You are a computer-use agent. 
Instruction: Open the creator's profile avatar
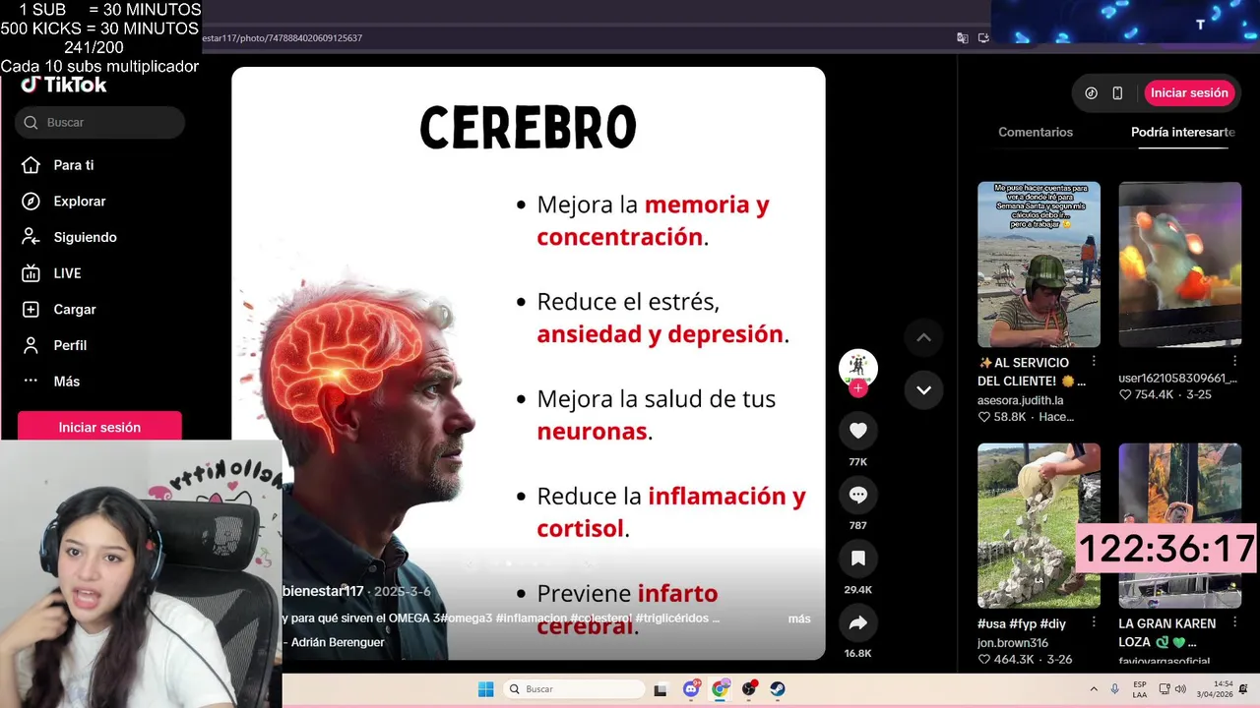click(x=857, y=367)
